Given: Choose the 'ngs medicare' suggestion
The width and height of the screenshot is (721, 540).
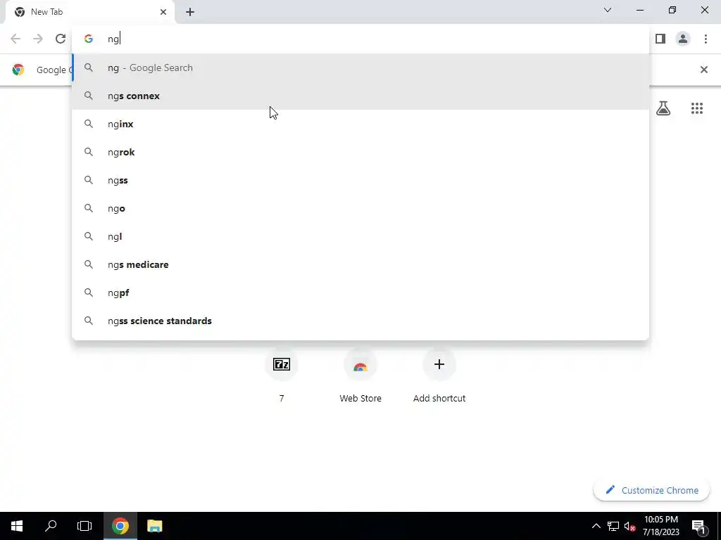Looking at the screenshot, I should pyautogui.click(x=360, y=264).
